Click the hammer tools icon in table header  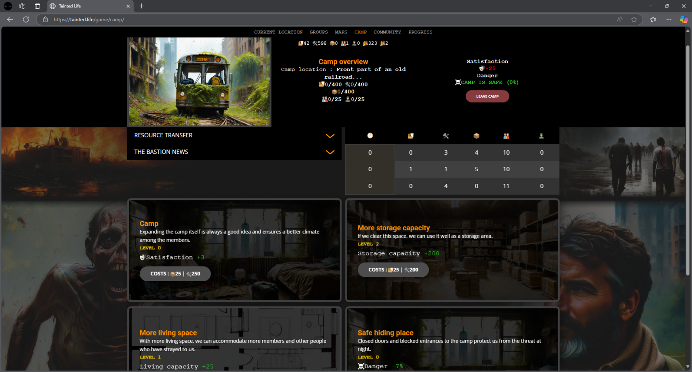[446, 136]
